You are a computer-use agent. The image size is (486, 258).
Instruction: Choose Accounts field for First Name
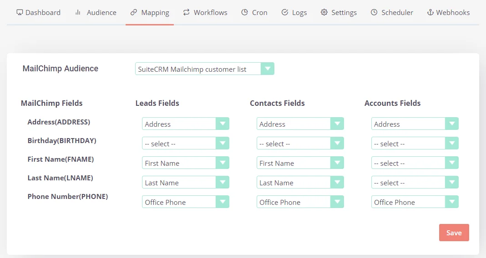click(415, 163)
